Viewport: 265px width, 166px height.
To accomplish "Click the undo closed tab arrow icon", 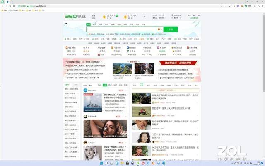I will coord(258,6).
